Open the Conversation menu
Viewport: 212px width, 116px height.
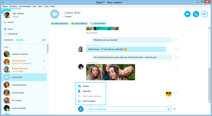pos(25,6)
